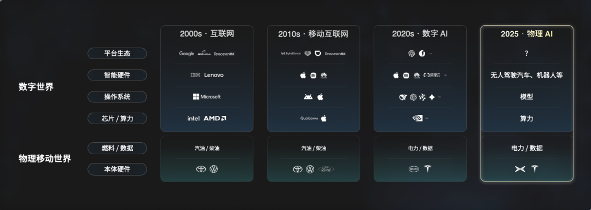Select the Xiaomi logo in the 2010s column
Viewport: 591px width, 210px height.
pos(313,75)
